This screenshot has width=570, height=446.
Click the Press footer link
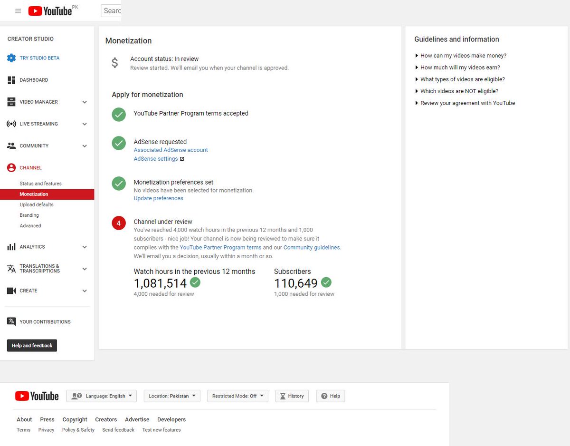47,419
